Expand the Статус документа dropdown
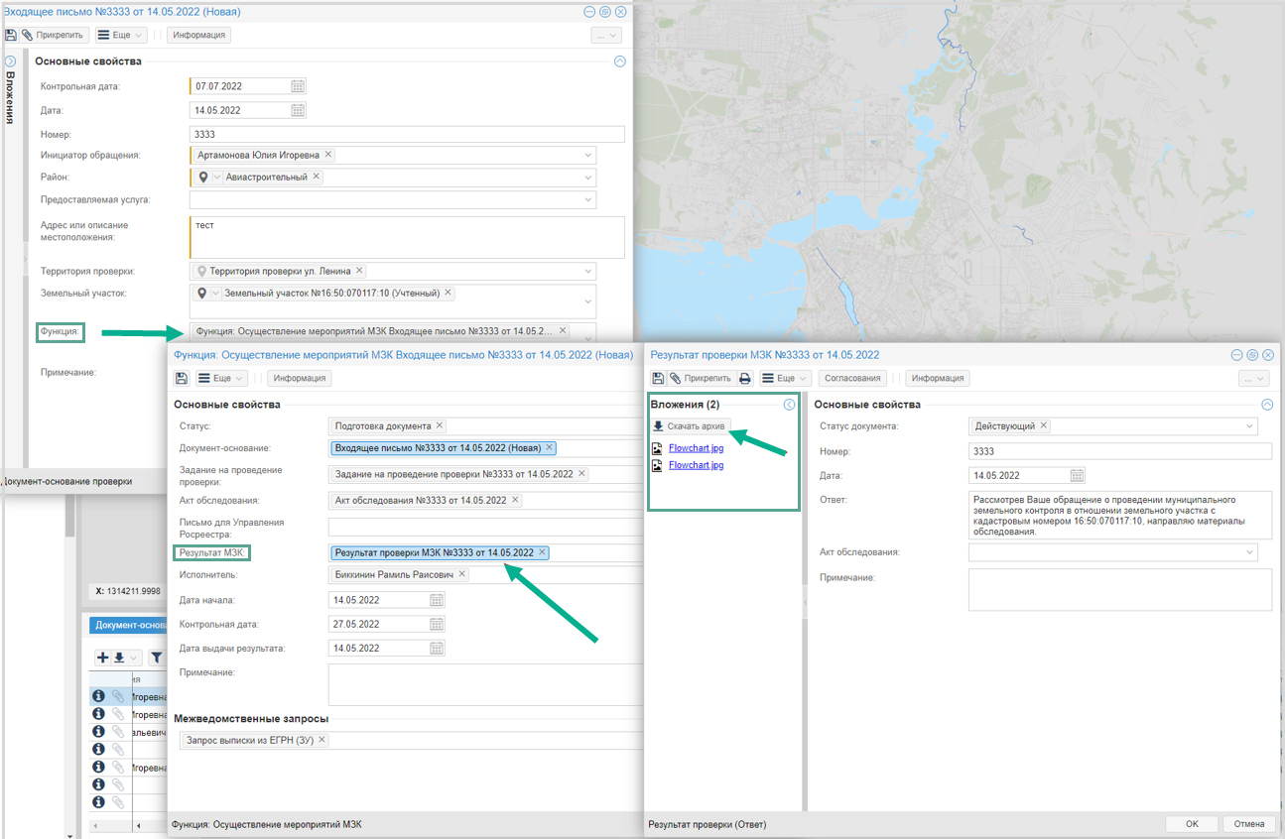The height and width of the screenshot is (839, 1285). click(1249, 426)
